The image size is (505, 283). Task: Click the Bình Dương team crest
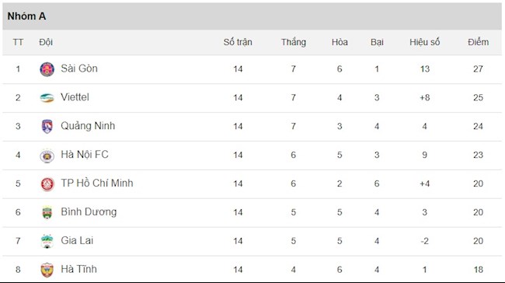[47, 212]
